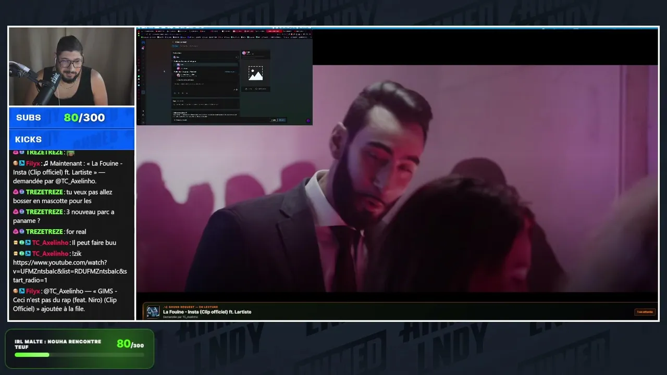
Task: Click the Meta logo in the small browser window
Action: click(x=143, y=42)
